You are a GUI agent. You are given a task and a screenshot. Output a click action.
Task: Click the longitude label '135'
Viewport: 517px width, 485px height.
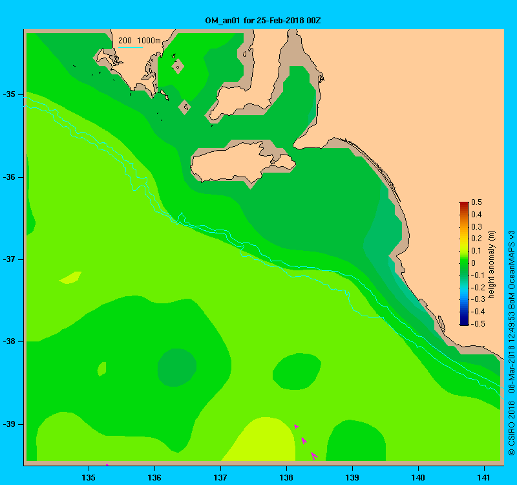(89, 477)
